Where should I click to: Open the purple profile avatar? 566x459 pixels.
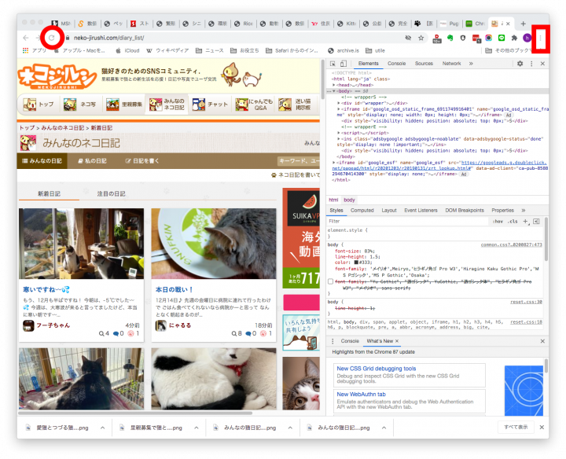pos(527,38)
